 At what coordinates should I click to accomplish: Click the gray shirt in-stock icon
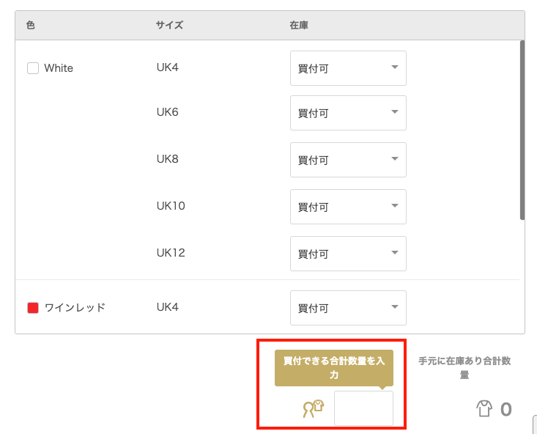tap(484, 408)
